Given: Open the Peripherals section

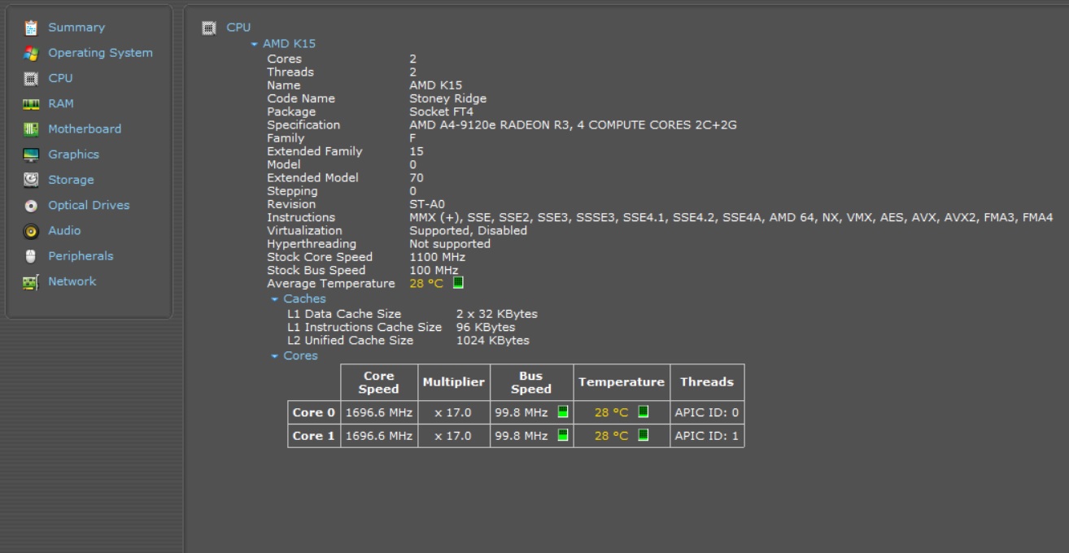Looking at the screenshot, I should click(81, 256).
